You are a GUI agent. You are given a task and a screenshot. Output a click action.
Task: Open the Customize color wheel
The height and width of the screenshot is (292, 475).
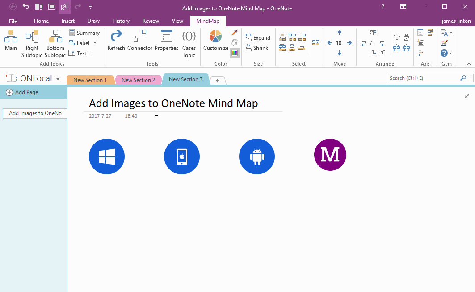pyautogui.click(x=215, y=40)
